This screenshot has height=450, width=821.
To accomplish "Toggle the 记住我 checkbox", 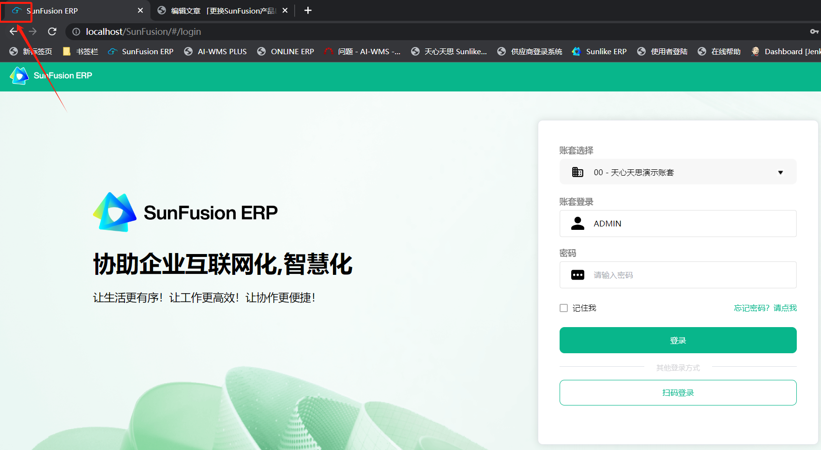I will [x=563, y=308].
